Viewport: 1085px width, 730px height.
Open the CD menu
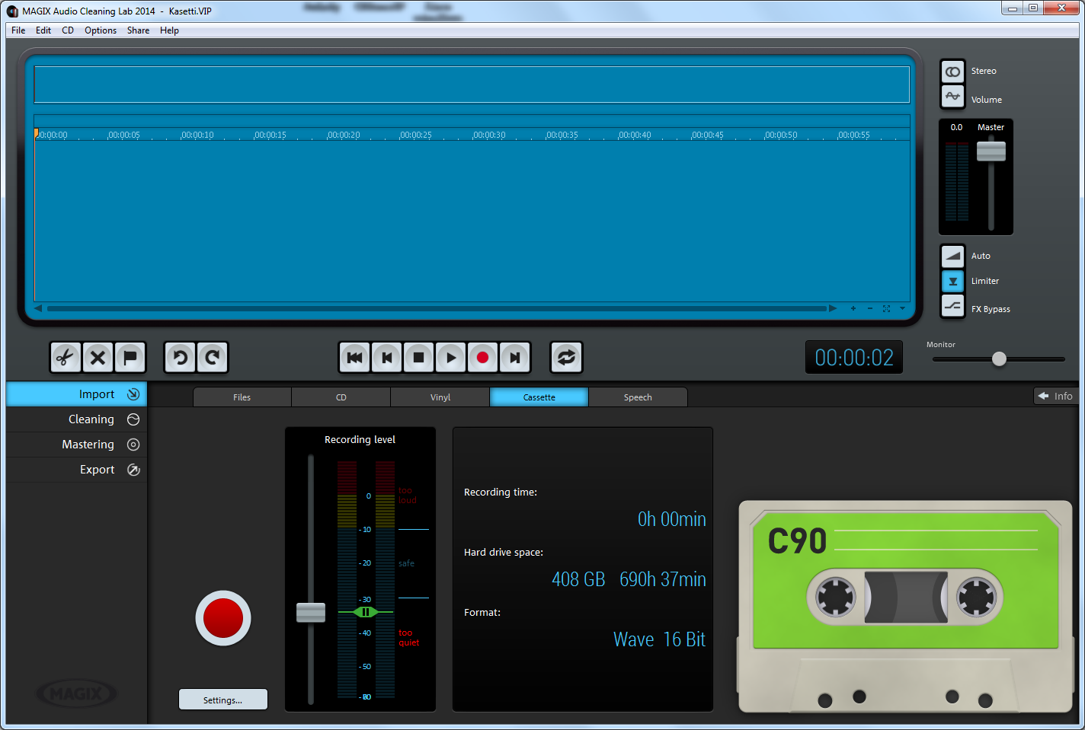click(68, 30)
